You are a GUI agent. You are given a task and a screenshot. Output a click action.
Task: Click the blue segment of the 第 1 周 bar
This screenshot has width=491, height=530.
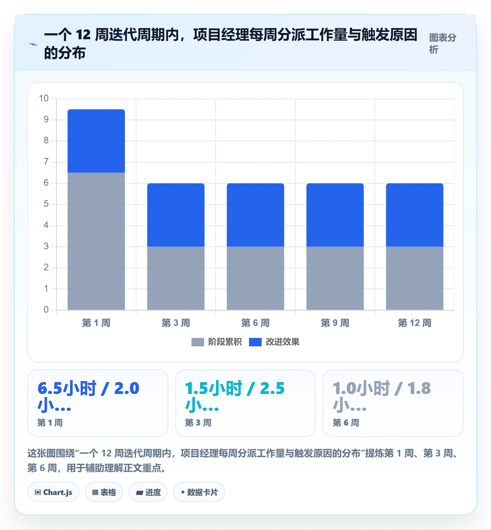coord(96,141)
